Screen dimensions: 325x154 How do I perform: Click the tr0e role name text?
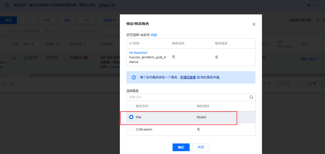click(138, 117)
